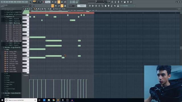Toggle the orange chain-link button

[62, 6]
